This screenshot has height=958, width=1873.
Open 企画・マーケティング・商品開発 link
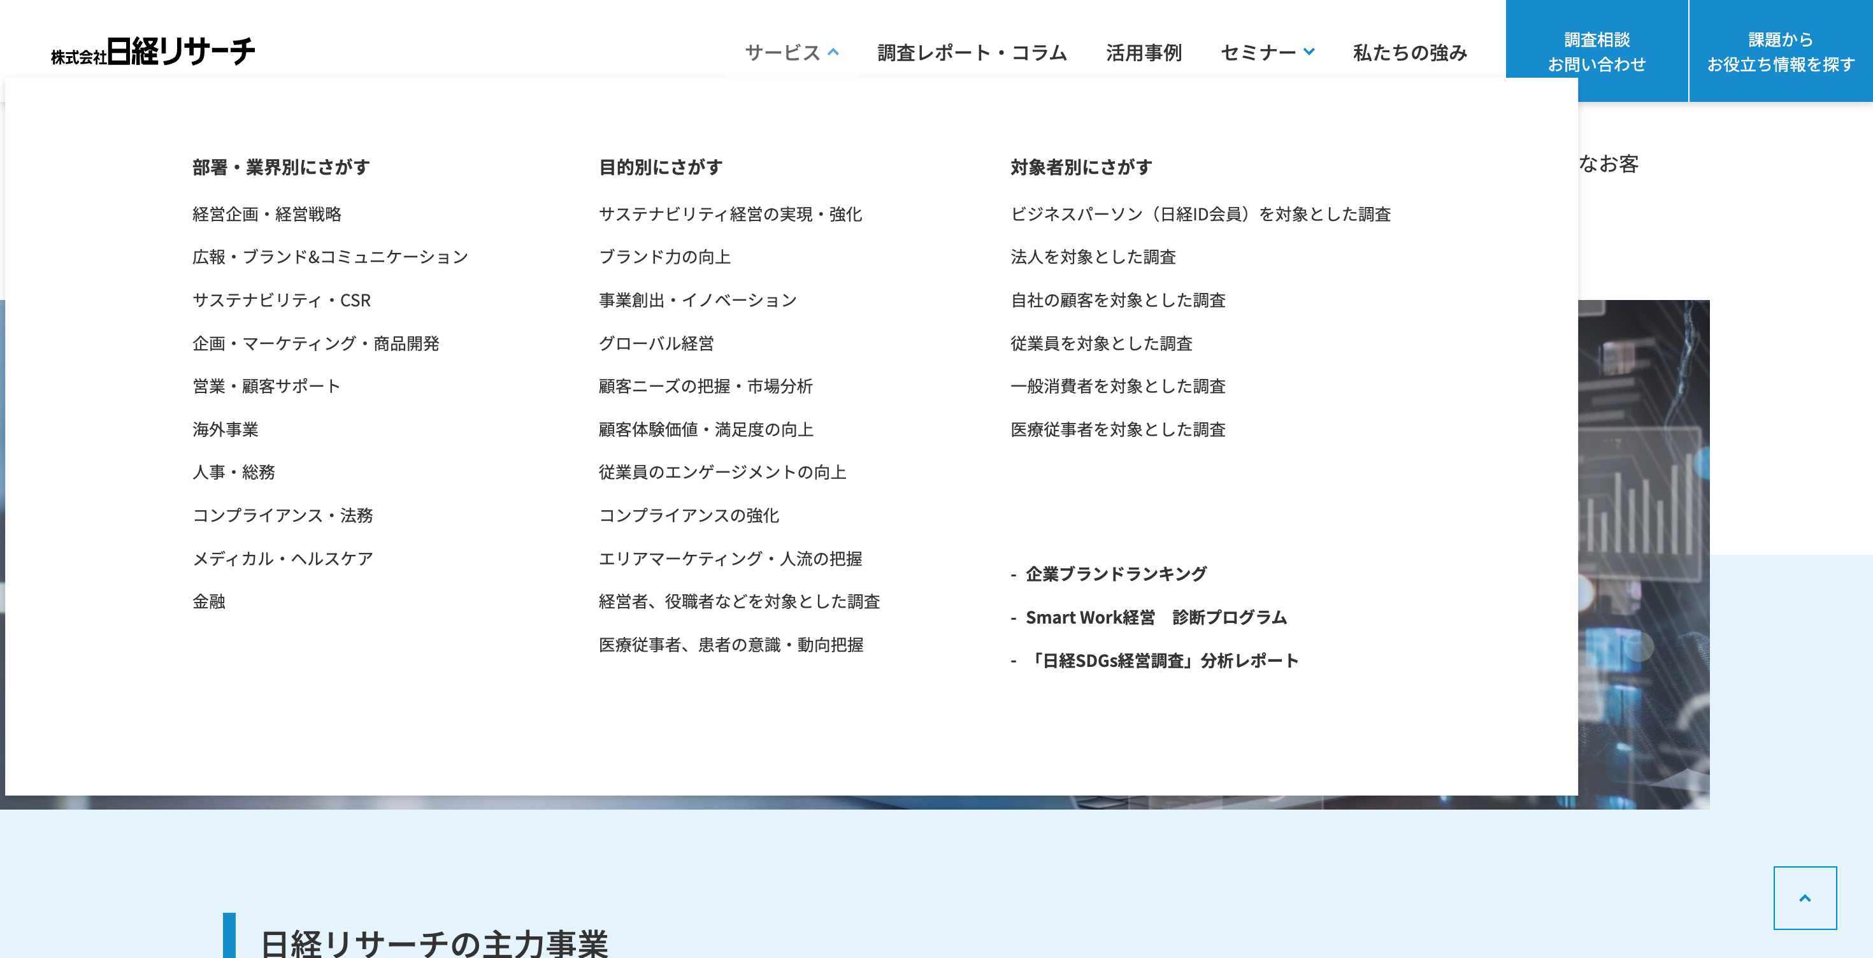point(315,343)
